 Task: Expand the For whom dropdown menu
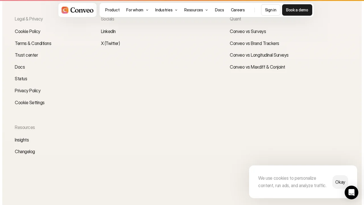[137, 10]
